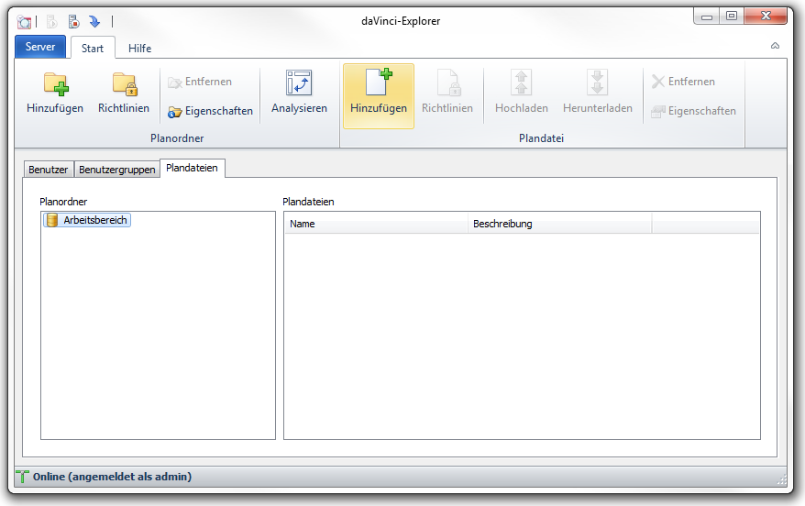Switch to the Hilfe ribbon tab
This screenshot has height=506, width=805.
coord(139,49)
